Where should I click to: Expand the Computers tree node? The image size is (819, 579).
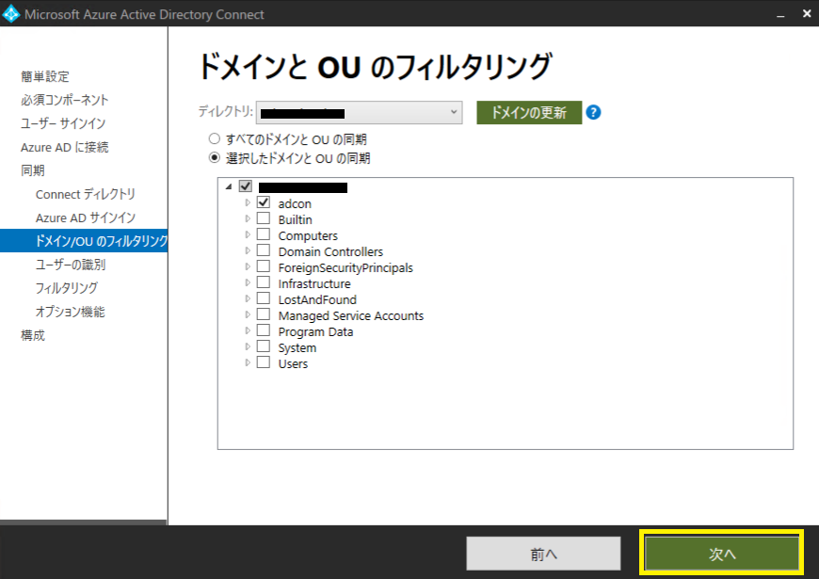pos(248,234)
